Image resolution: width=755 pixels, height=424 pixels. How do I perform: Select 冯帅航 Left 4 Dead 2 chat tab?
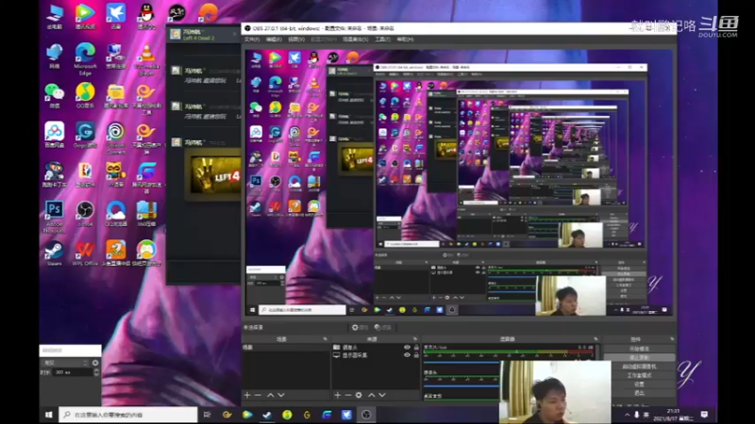(x=202, y=34)
